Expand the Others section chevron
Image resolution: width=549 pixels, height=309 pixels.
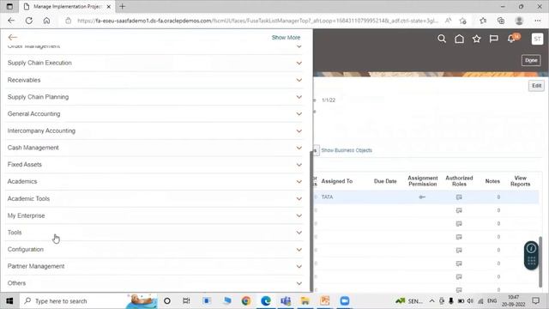299,283
